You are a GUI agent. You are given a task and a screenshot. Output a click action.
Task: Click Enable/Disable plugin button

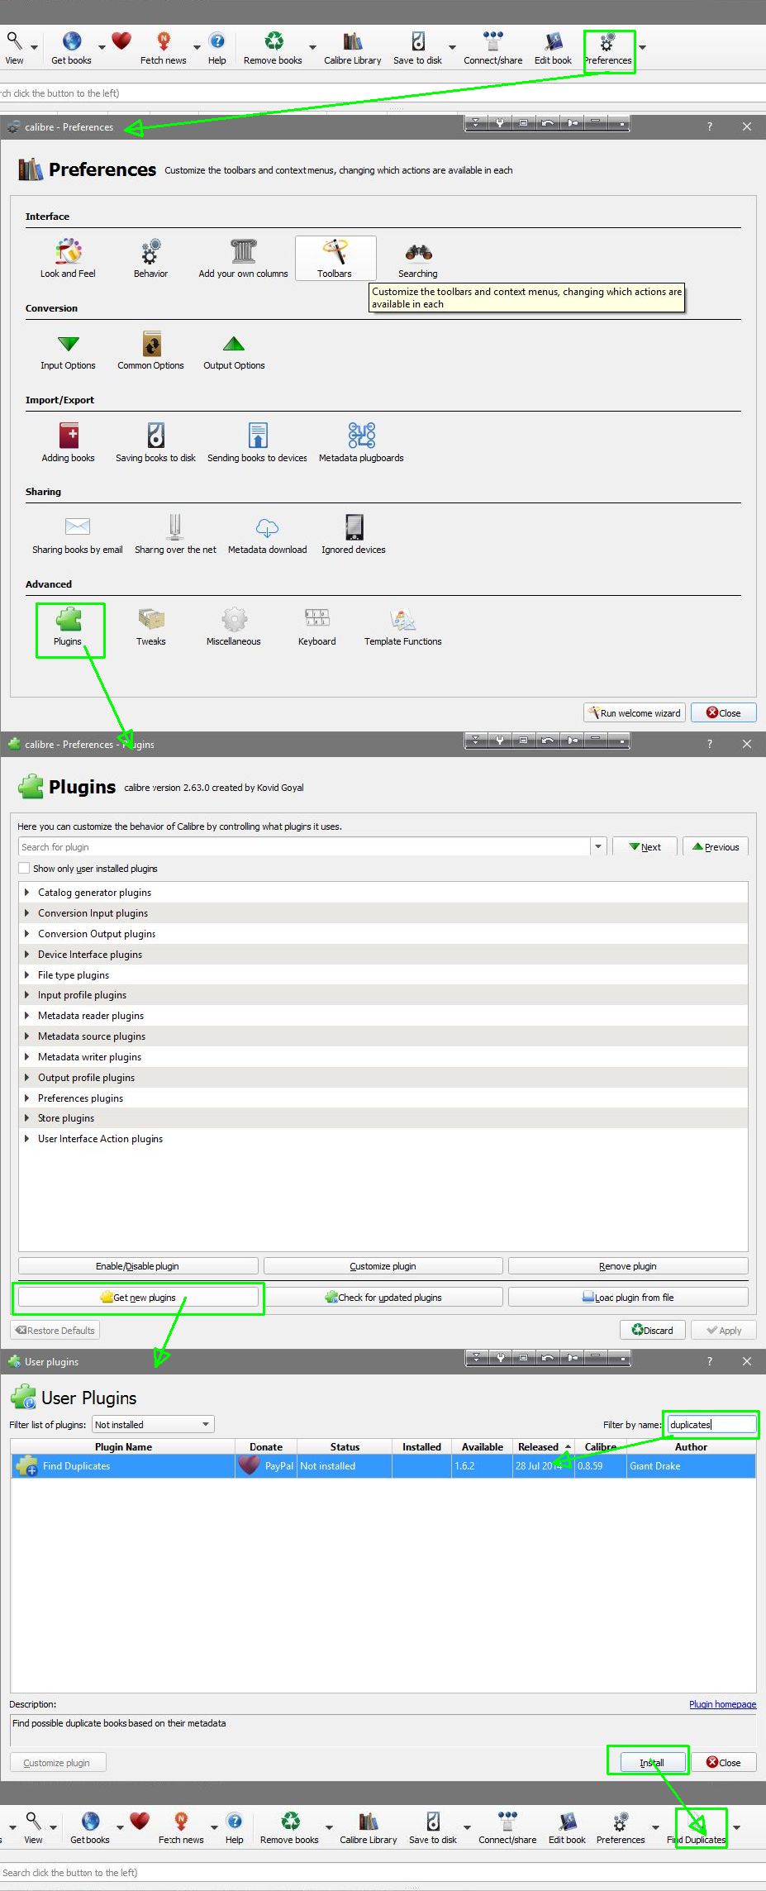tap(138, 1265)
